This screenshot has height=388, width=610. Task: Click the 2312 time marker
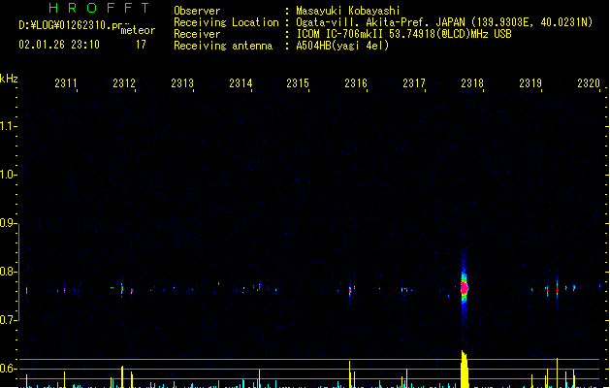tap(124, 83)
